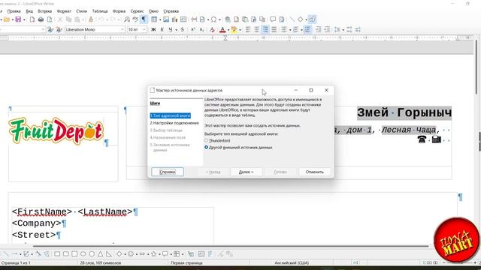Click the Insert Special Character omega icon

pyautogui.click(x=213, y=19)
